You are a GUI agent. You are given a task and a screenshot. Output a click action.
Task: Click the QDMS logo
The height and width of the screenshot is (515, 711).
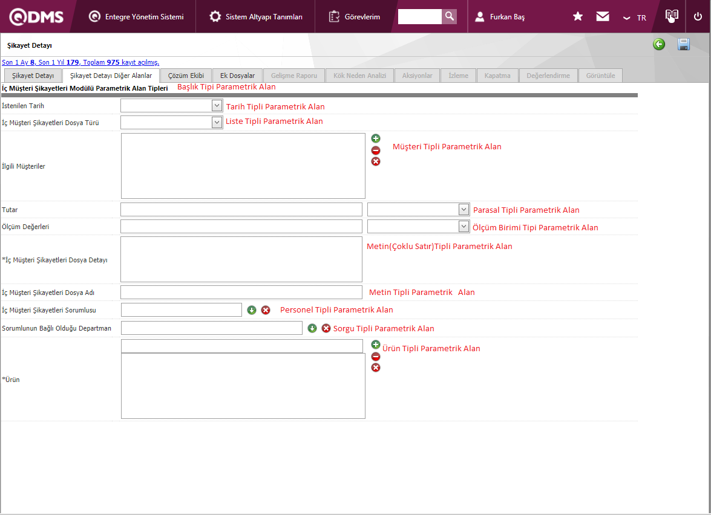pyautogui.click(x=36, y=17)
